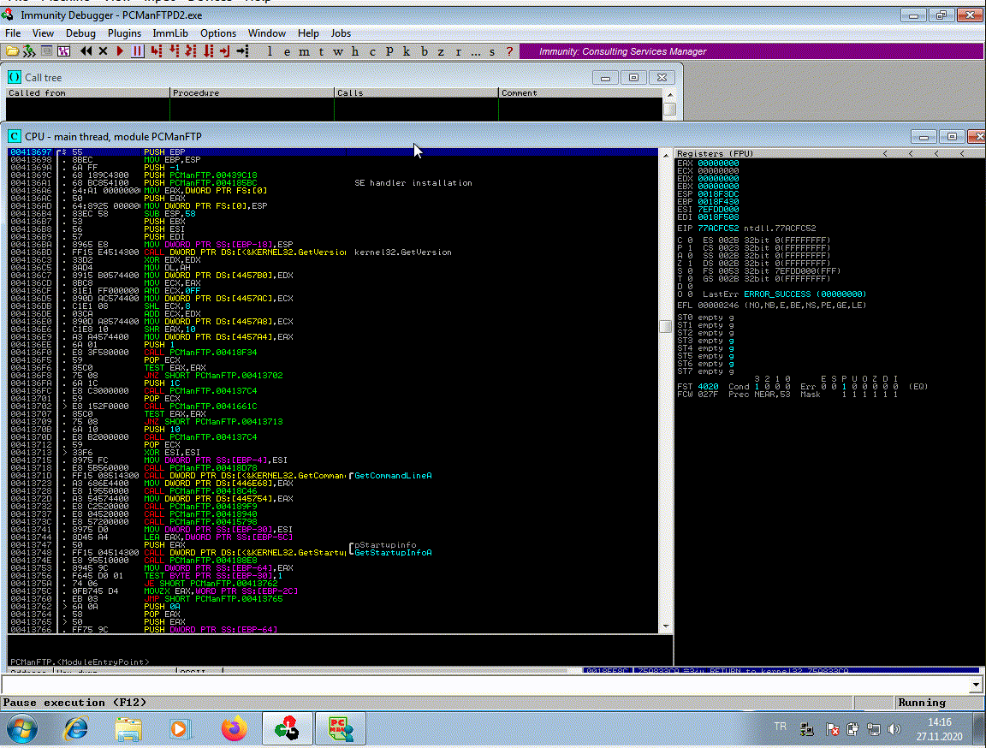The height and width of the screenshot is (748, 986).
Task: Switch to PCMan FTP server taskbar icon
Action: 341,729
